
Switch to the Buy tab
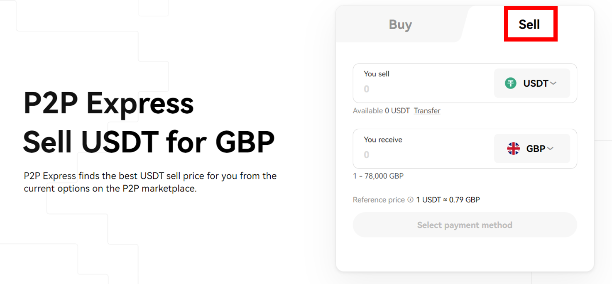[400, 24]
